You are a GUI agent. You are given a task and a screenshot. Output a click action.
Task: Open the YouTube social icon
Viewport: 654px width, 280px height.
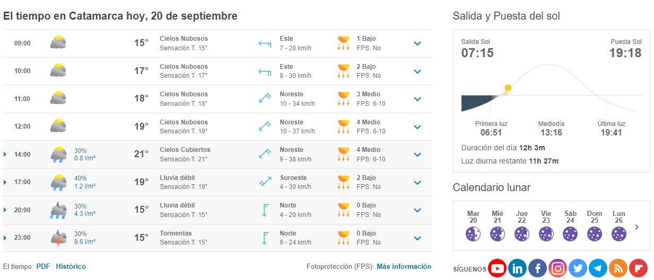click(497, 269)
